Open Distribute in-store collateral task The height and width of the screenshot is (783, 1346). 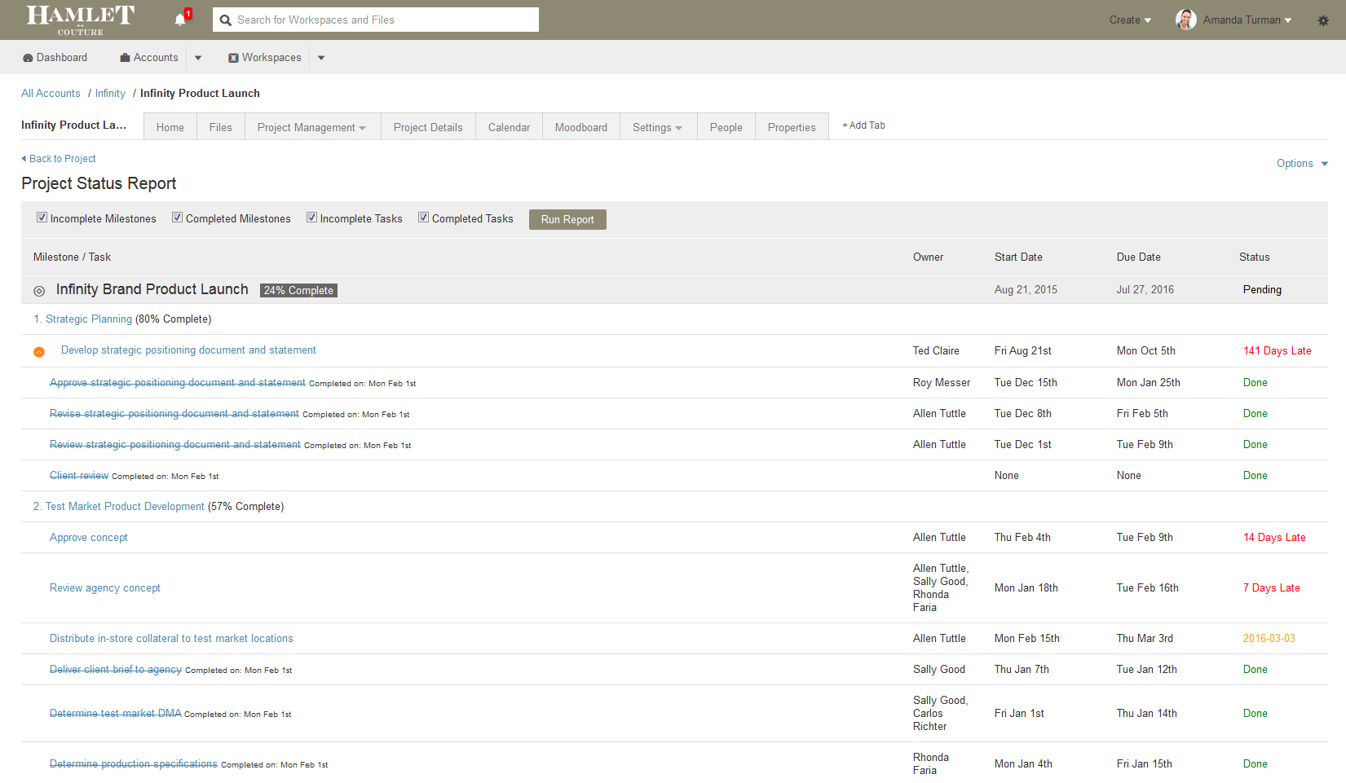pyautogui.click(x=171, y=639)
